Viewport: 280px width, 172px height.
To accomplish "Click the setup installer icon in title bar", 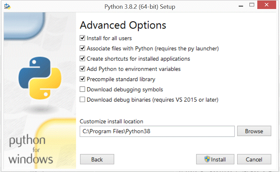I will click(x=7, y=6).
